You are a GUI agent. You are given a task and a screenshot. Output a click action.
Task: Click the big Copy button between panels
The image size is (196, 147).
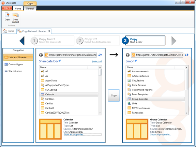point(114,95)
